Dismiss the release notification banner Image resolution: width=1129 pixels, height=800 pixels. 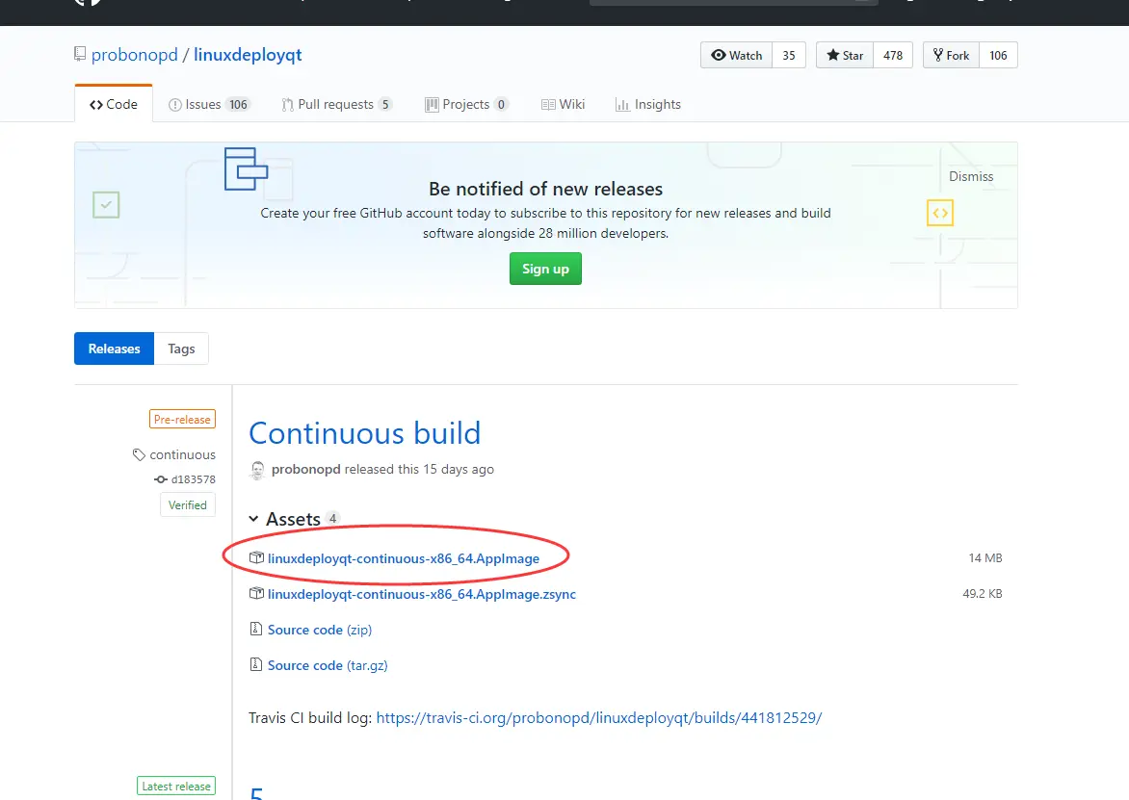click(x=971, y=176)
